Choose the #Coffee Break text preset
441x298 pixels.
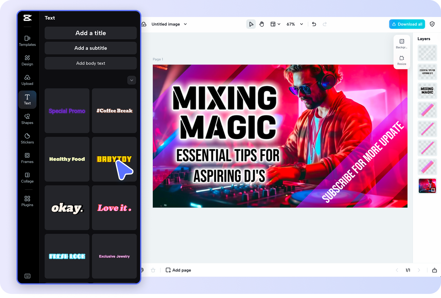pos(114,111)
